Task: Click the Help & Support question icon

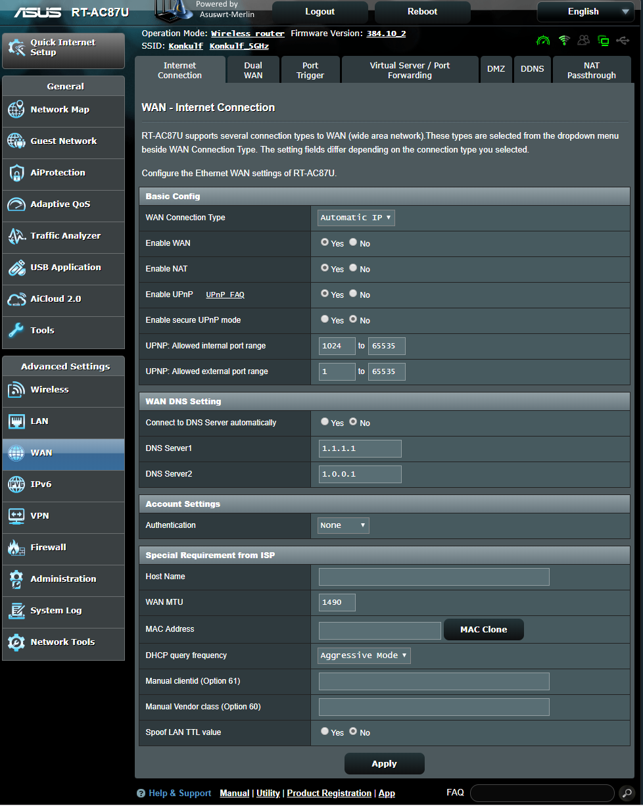Action: pos(141,794)
